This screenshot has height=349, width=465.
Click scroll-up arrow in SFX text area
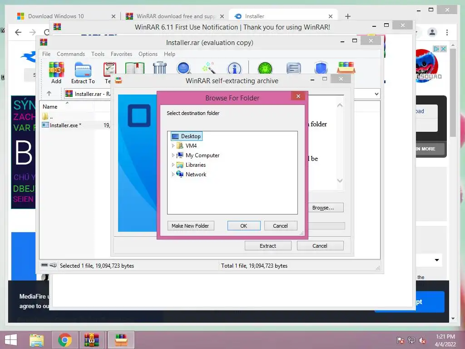pos(340,105)
